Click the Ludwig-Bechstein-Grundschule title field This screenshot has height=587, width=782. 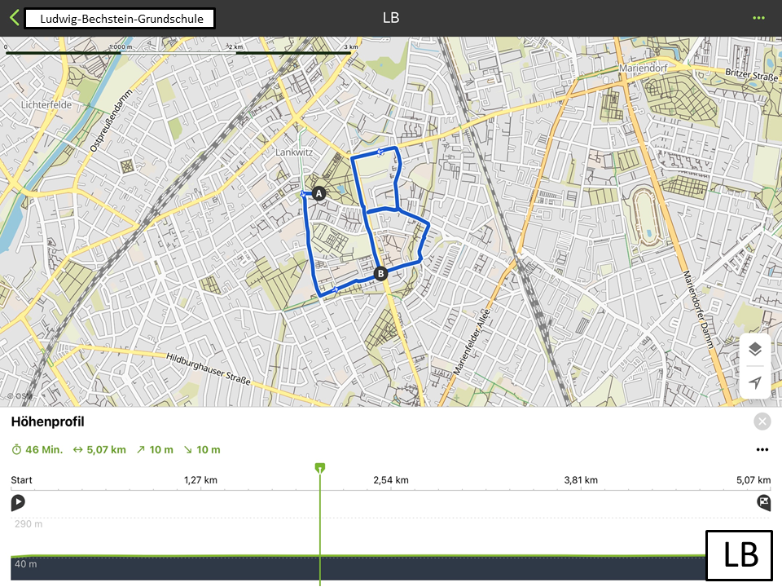click(120, 19)
